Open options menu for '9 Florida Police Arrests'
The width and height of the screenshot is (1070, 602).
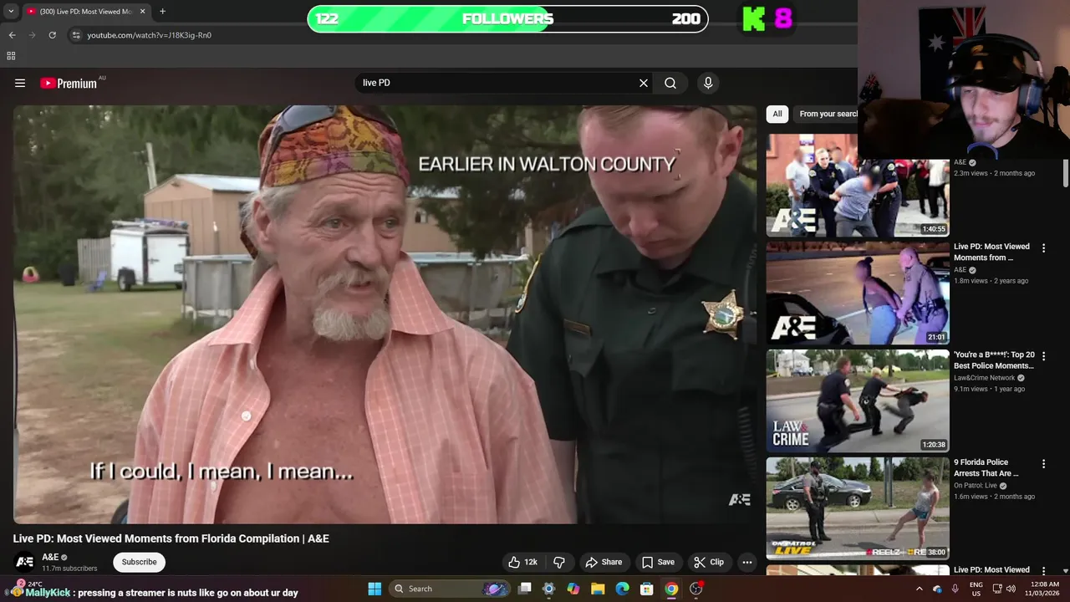coord(1043,464)
